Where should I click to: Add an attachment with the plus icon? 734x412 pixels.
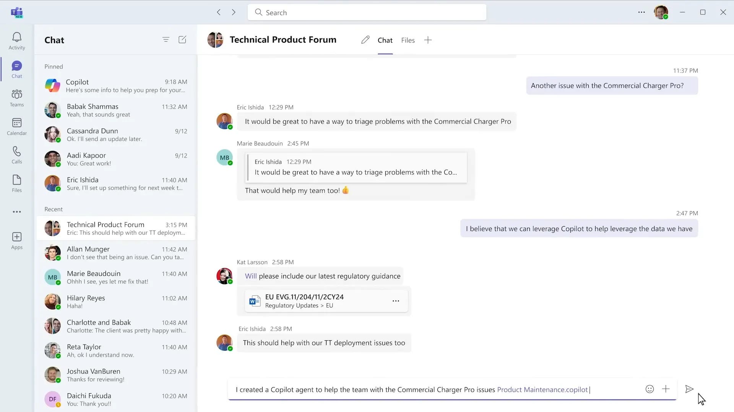[x=666, y=389]
